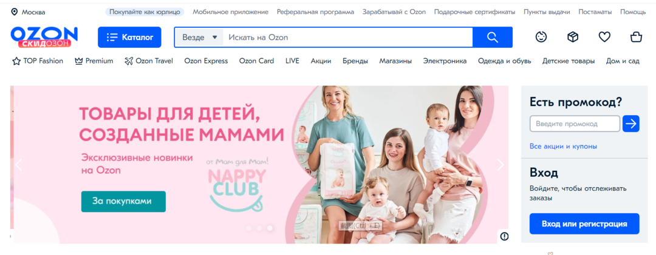Click the magnifier search button
This screenshot has width=656, height=255.
[493, 37]
